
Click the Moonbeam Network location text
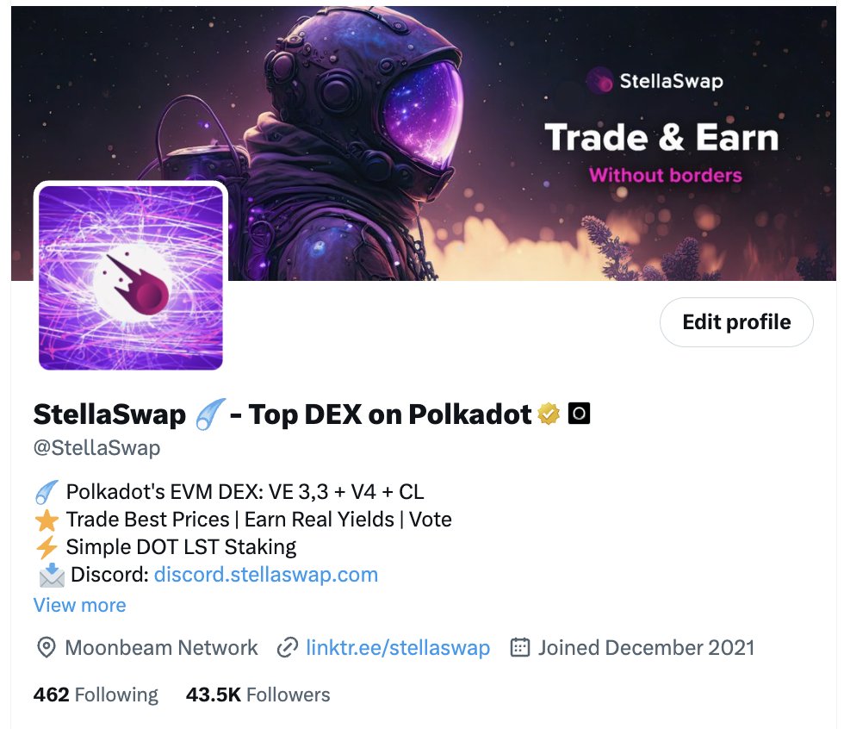pos(162,647)
